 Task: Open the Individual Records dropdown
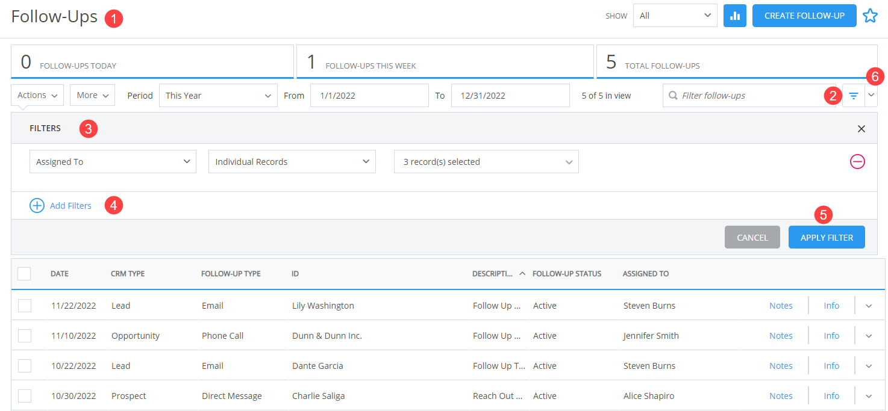pyautogui.click(x=292, y=162)
